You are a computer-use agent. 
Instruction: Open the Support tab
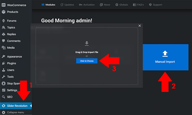(155, 5)
